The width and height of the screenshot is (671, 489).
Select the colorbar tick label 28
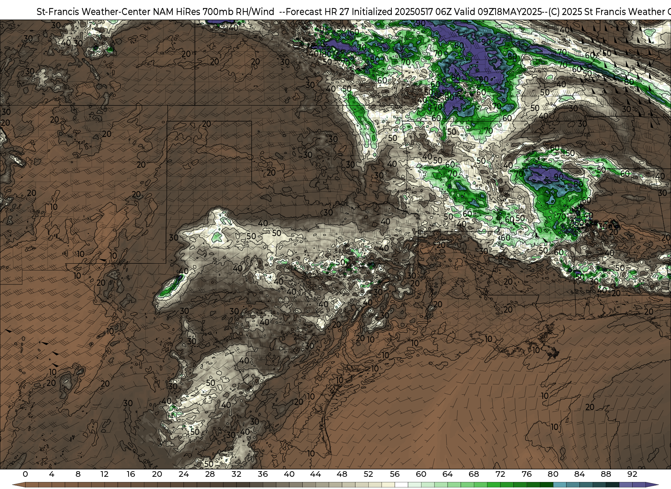point(210,474)
